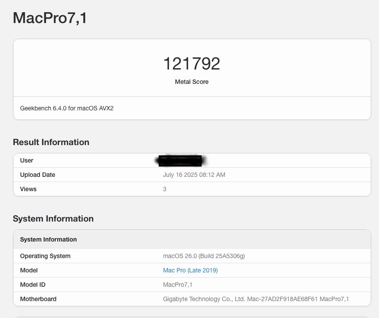Click the Metal Score label
Screen dimensions: 379x318
192,82
